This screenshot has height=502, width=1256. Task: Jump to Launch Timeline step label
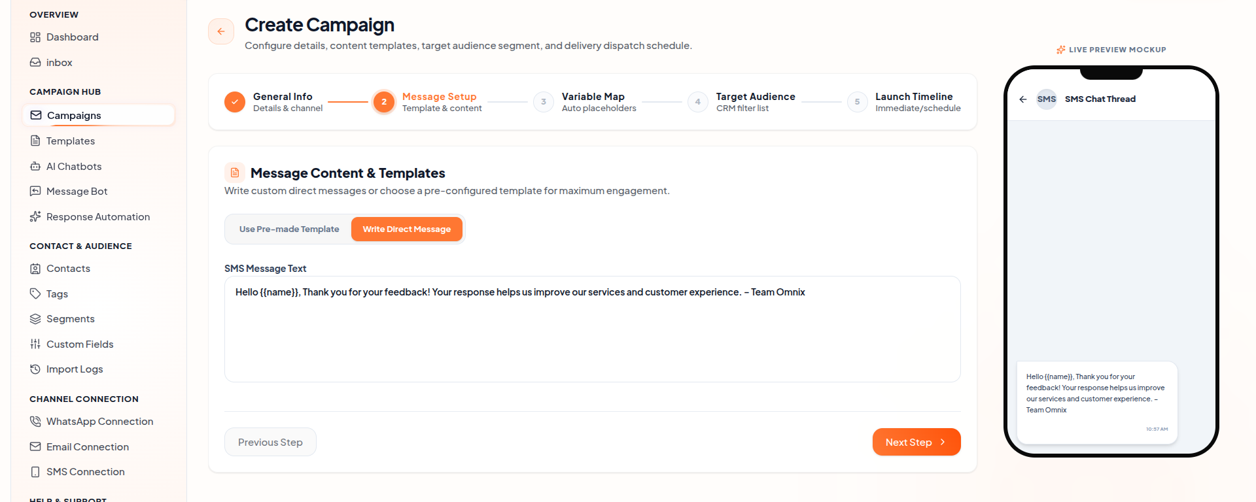coord(914,97)
